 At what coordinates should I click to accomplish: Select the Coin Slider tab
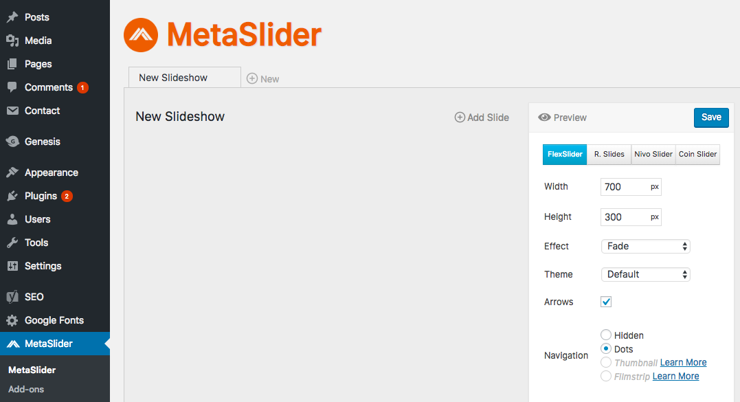(x=697, y=154)
